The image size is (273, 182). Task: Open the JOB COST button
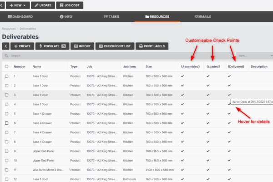point(70,5)
